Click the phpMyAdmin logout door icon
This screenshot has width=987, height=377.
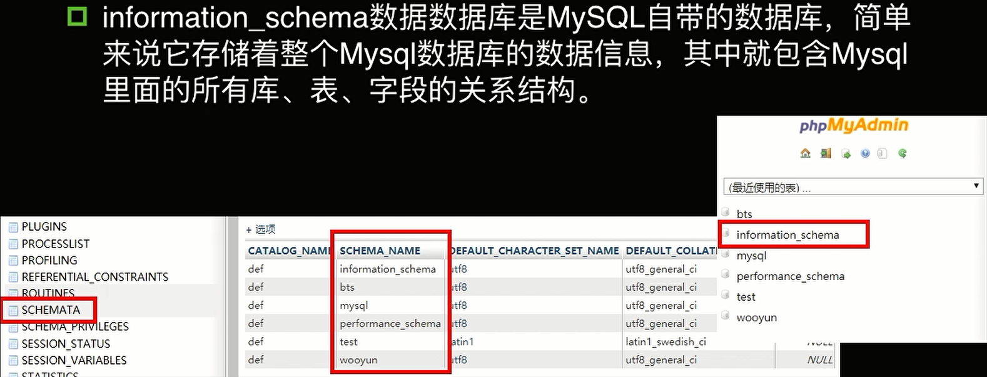click(x=826, y=153)
